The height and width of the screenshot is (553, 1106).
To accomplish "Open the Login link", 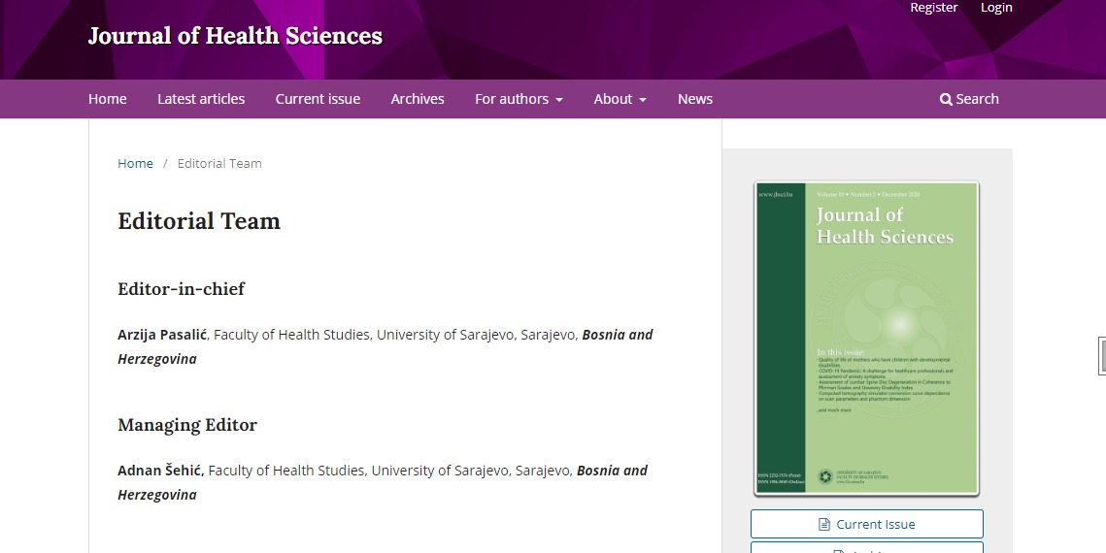I will coord(996,8).
